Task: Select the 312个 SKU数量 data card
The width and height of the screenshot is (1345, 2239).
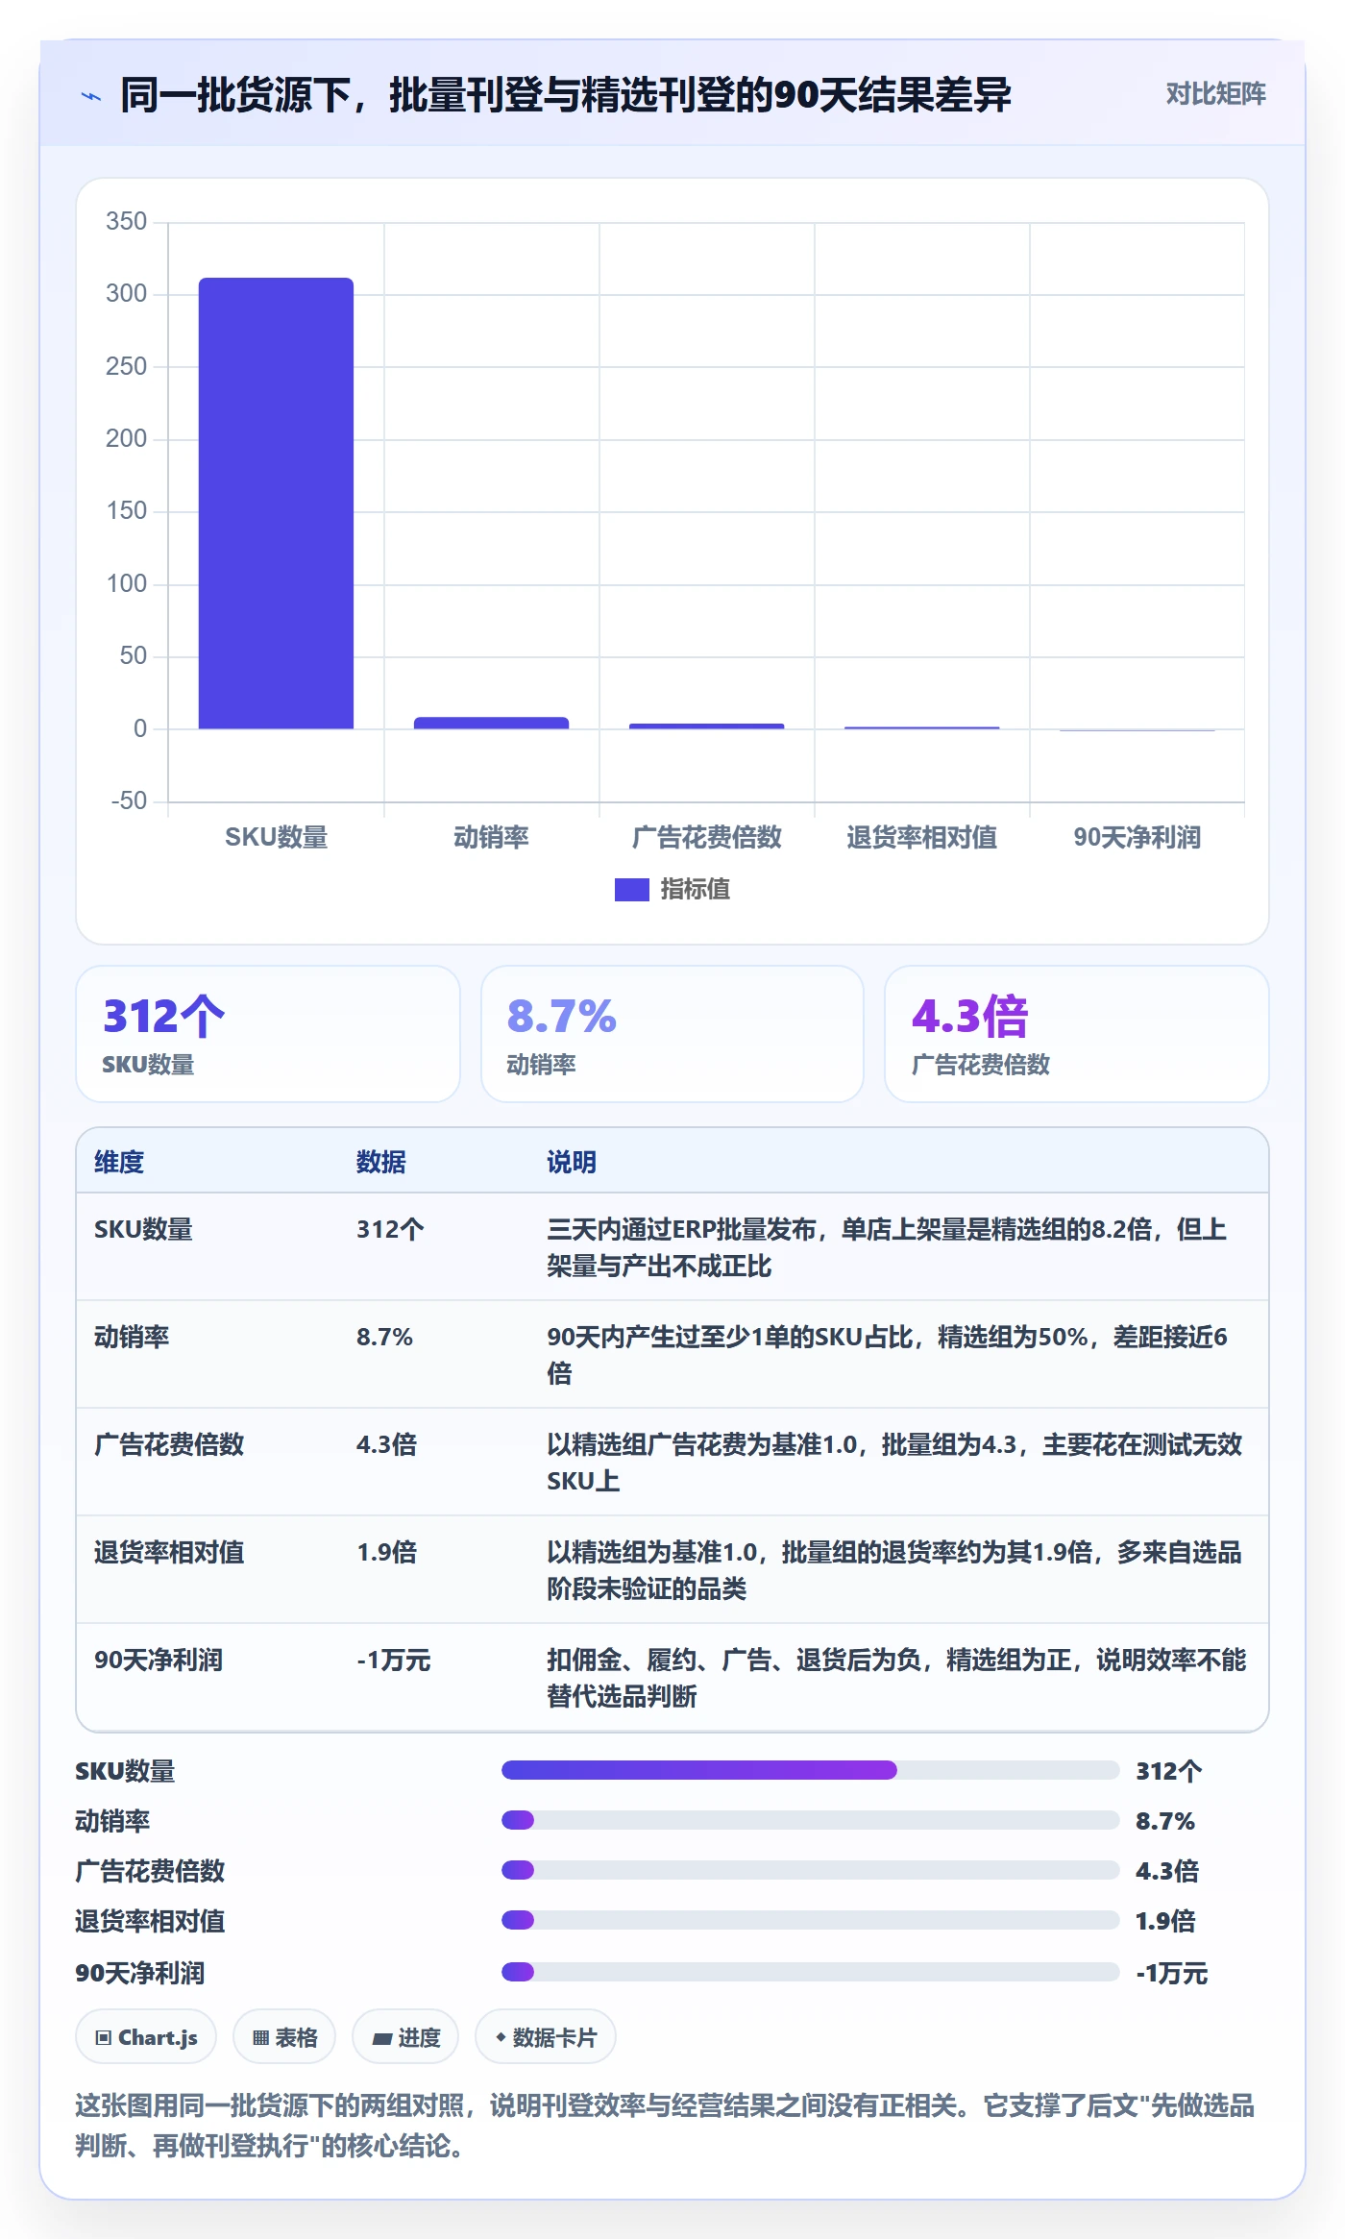Action: pyautogui.click(x=268, y=1034)
